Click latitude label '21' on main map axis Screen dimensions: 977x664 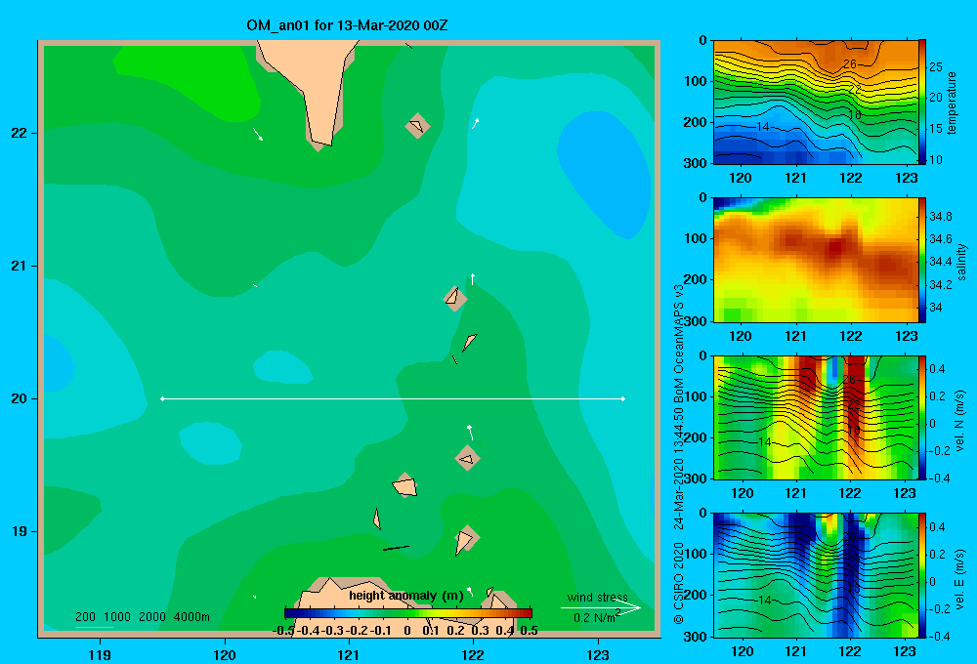point(19,266)
